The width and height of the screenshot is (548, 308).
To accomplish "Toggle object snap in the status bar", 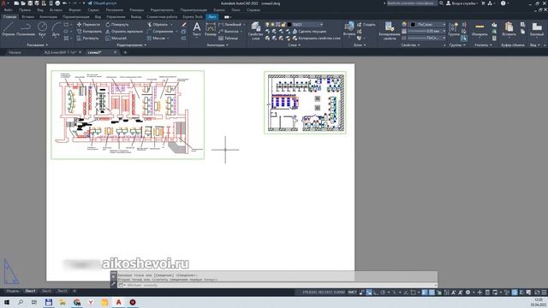I will click(413, 293).
